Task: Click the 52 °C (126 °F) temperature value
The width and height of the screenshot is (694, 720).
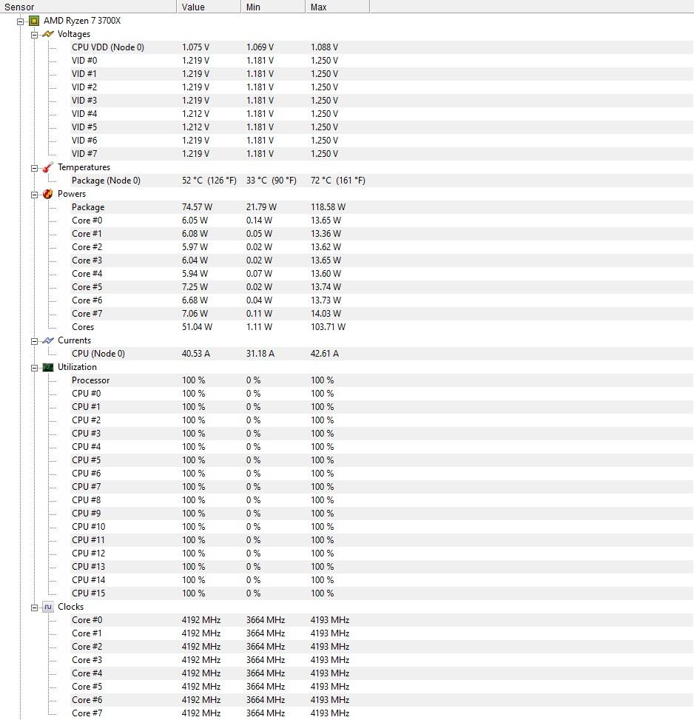Action: [209, 181]
